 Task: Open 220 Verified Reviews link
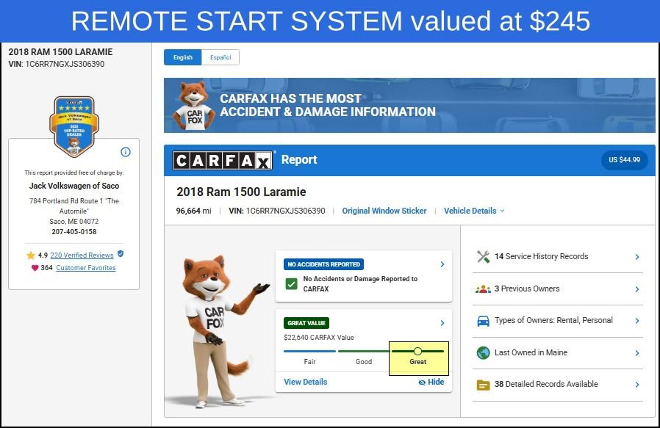click(82, 255)
